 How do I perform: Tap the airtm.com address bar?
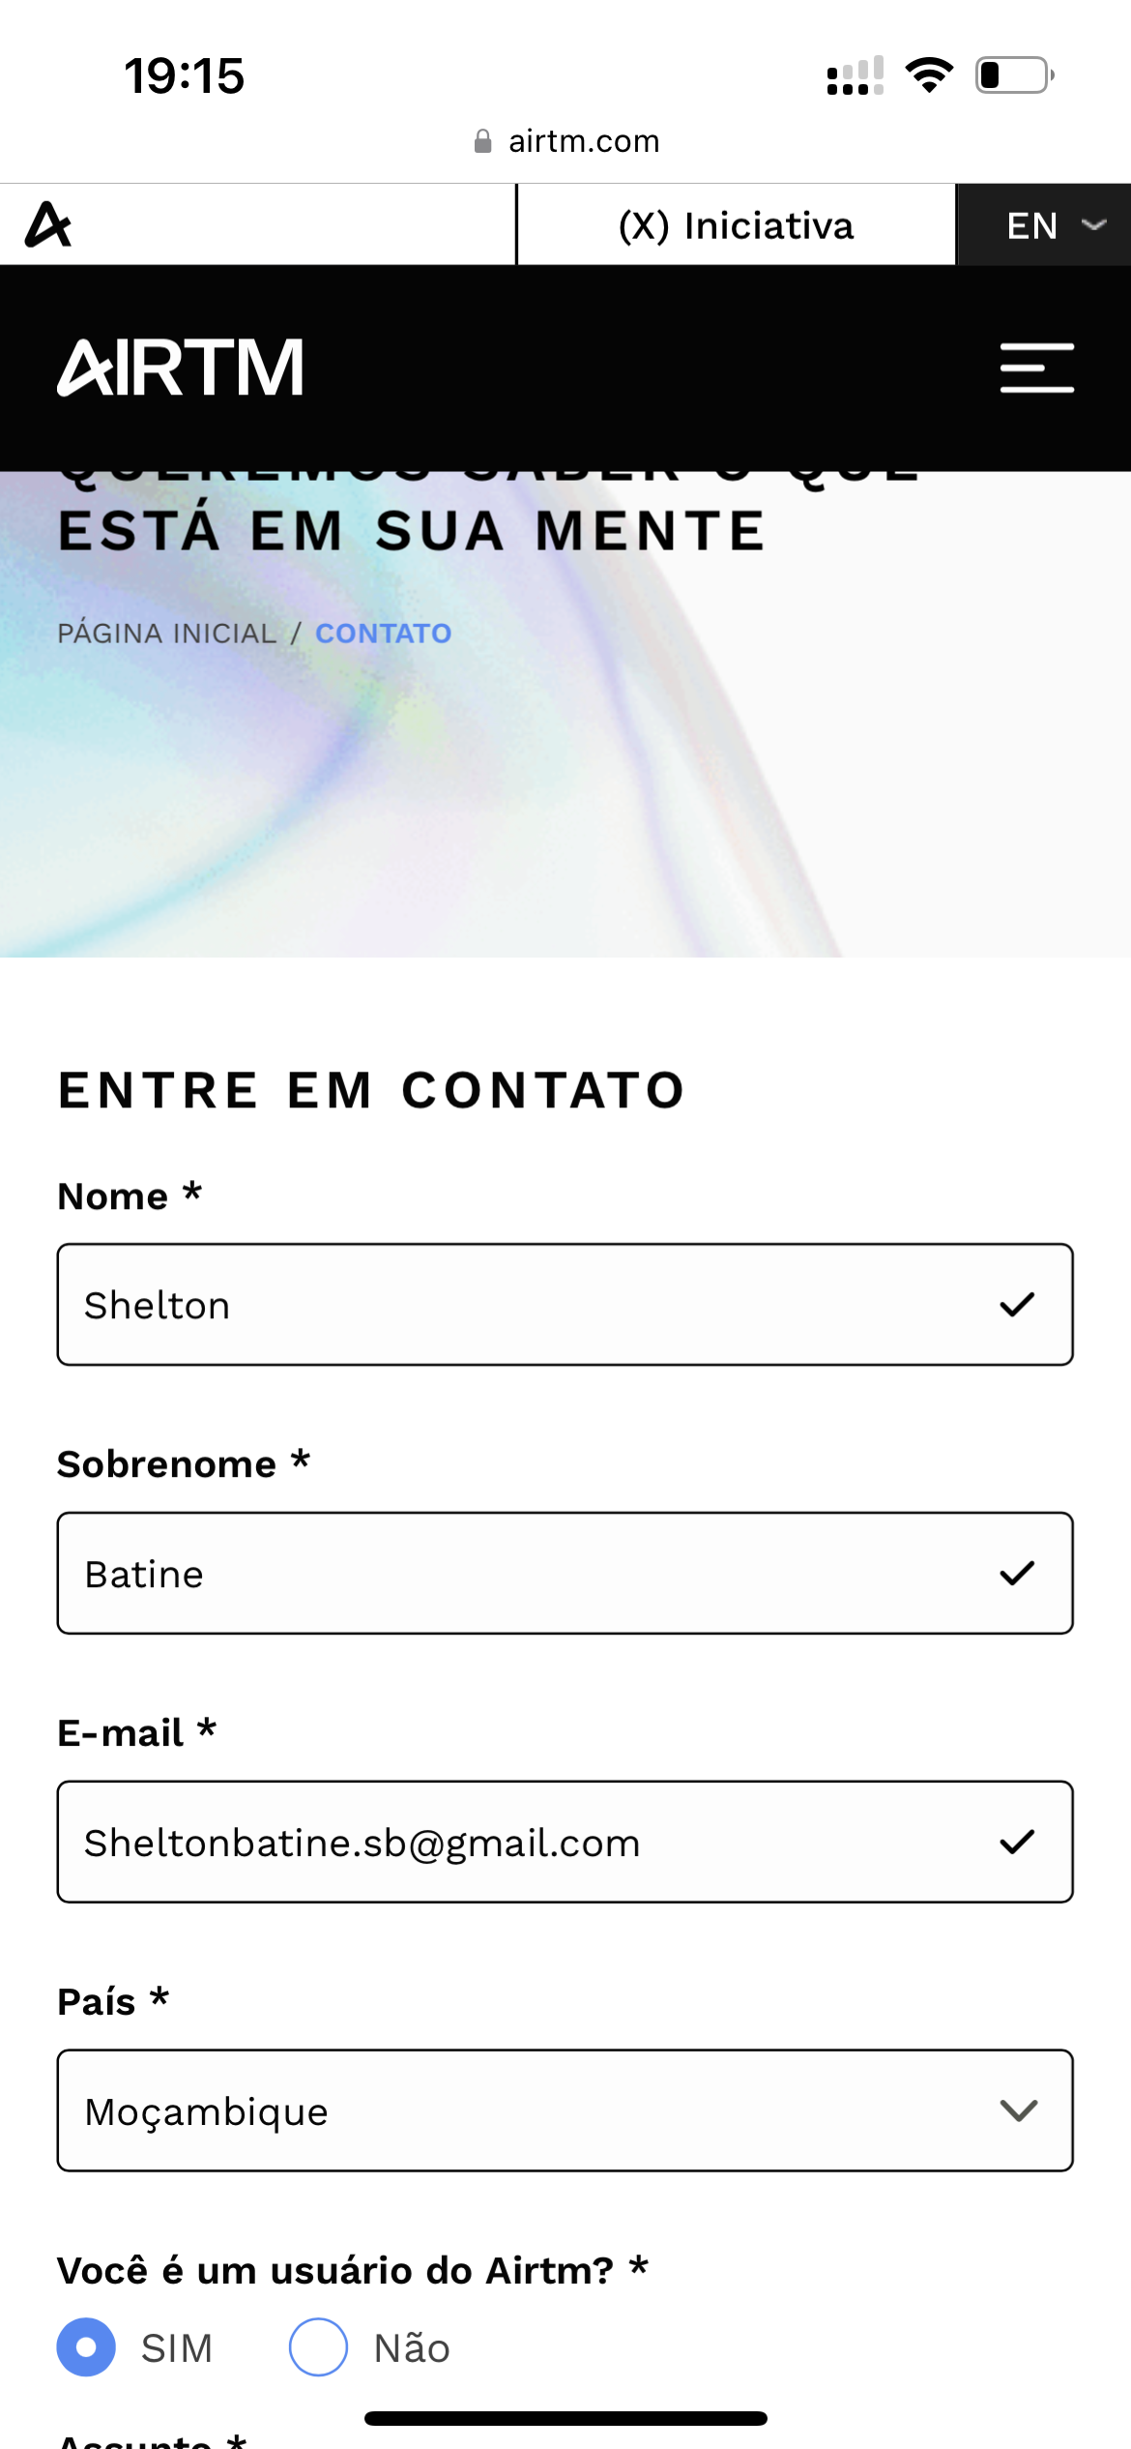(x=583, y=142)
